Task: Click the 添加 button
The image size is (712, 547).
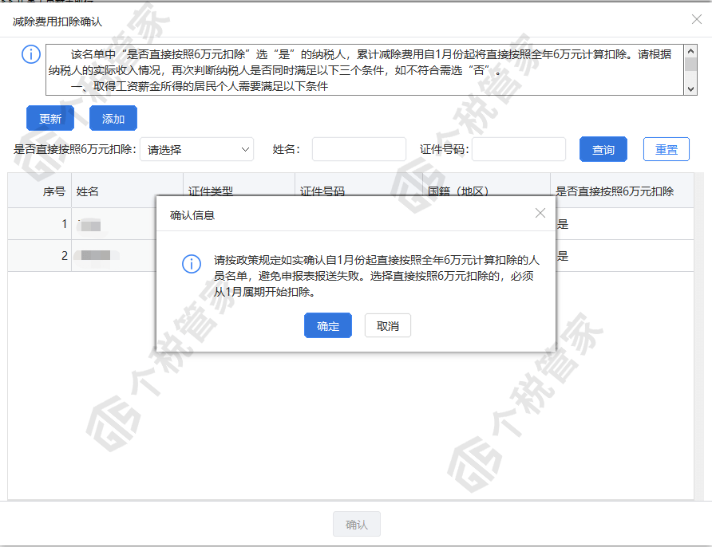Action: click(113, 118)
